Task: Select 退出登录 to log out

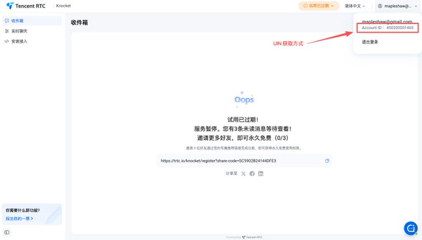Action: point(370,42)
